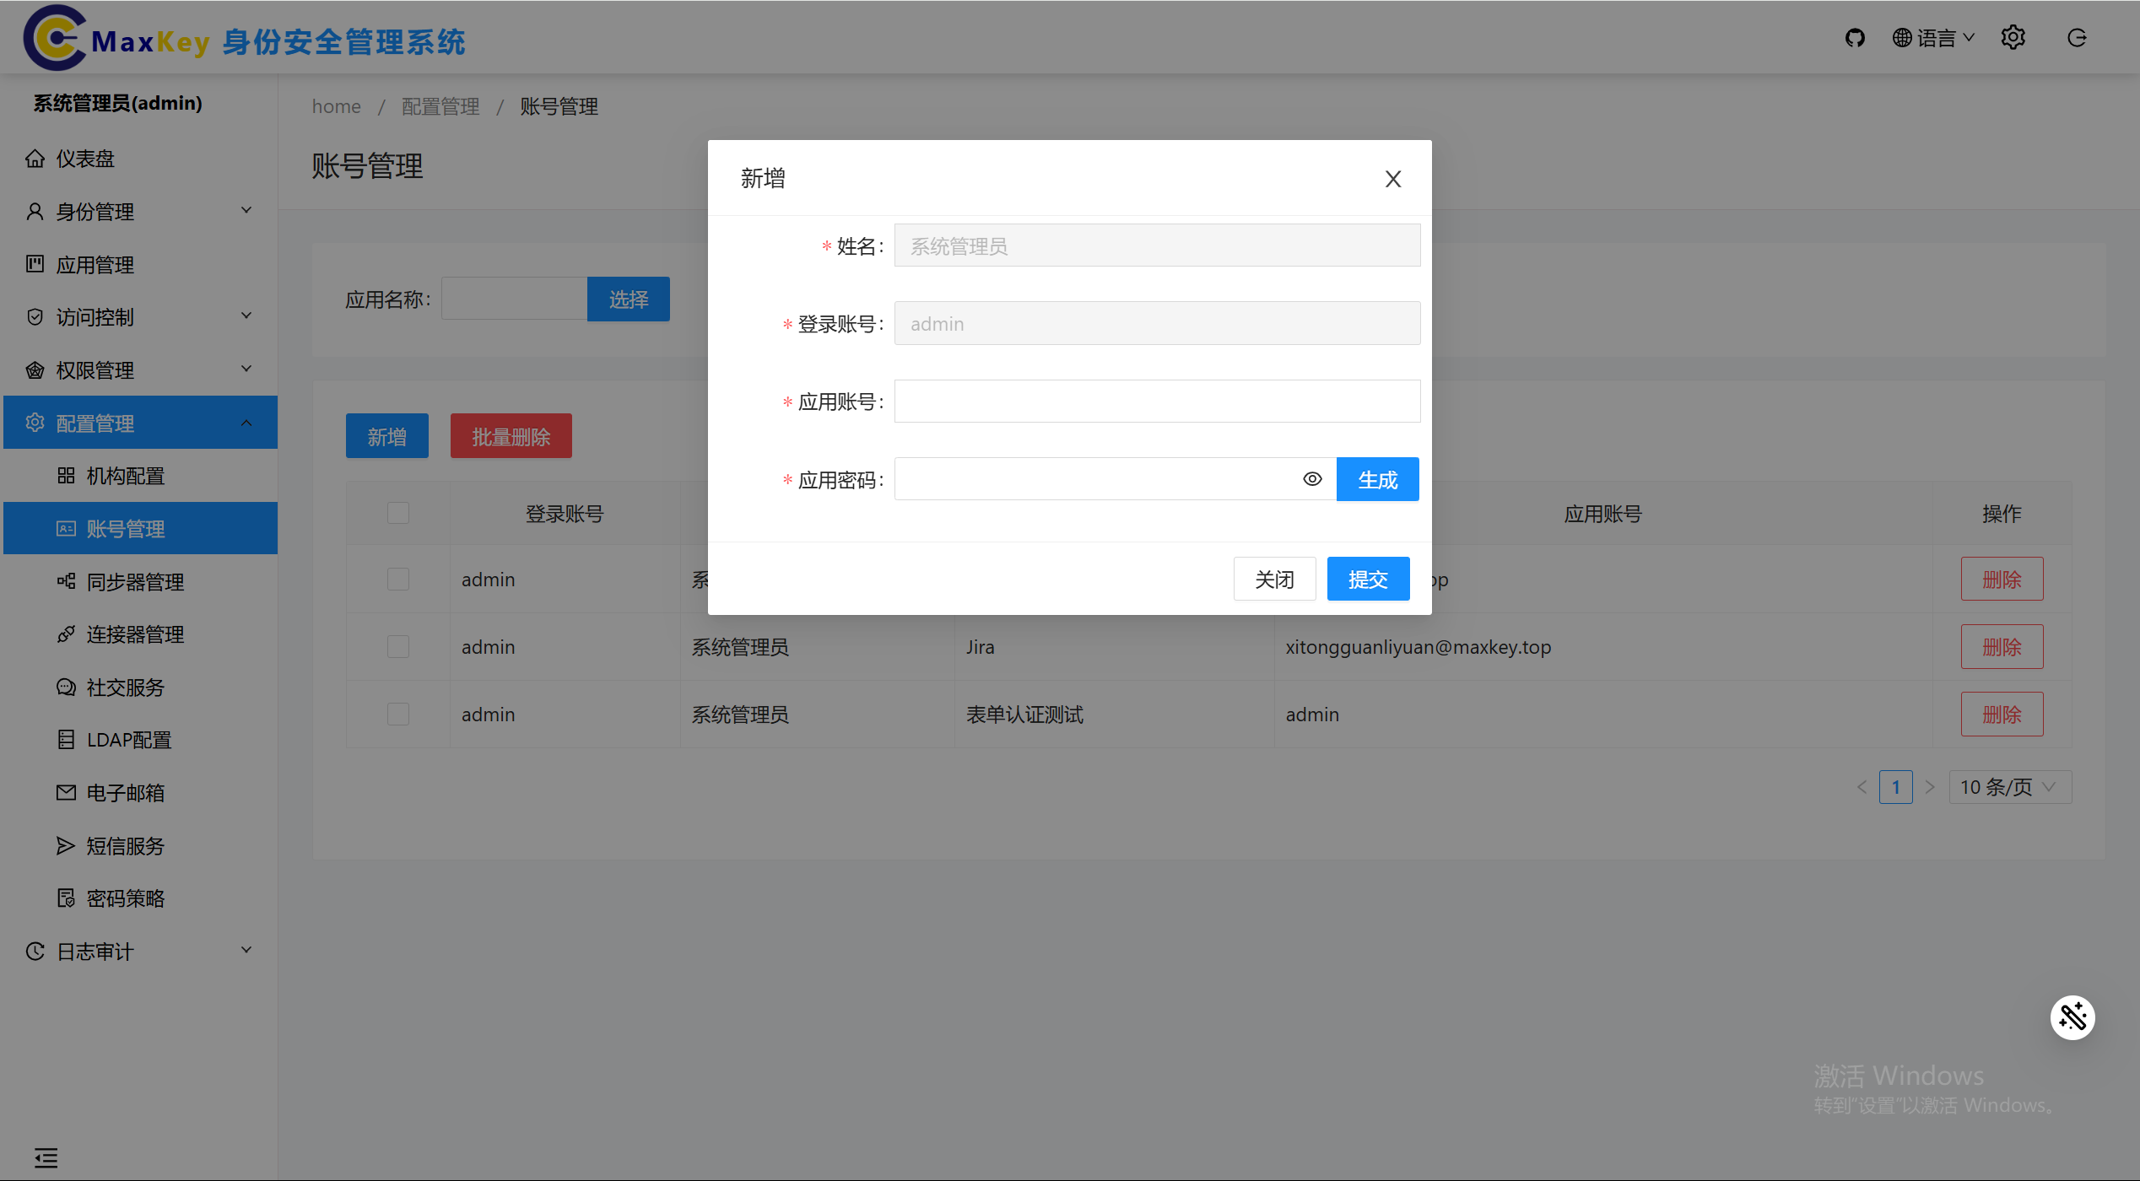Collapse the sidebar using the bottom-left icon
Viewport: 2140px width, 1181px height.
46,1157
